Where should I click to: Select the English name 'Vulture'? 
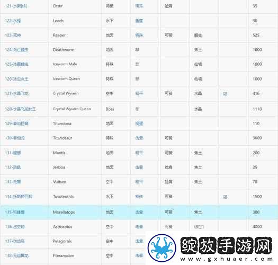click(x=59, y=182)
